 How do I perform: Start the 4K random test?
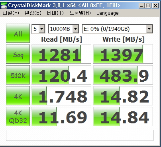click(x=18, y=96)
